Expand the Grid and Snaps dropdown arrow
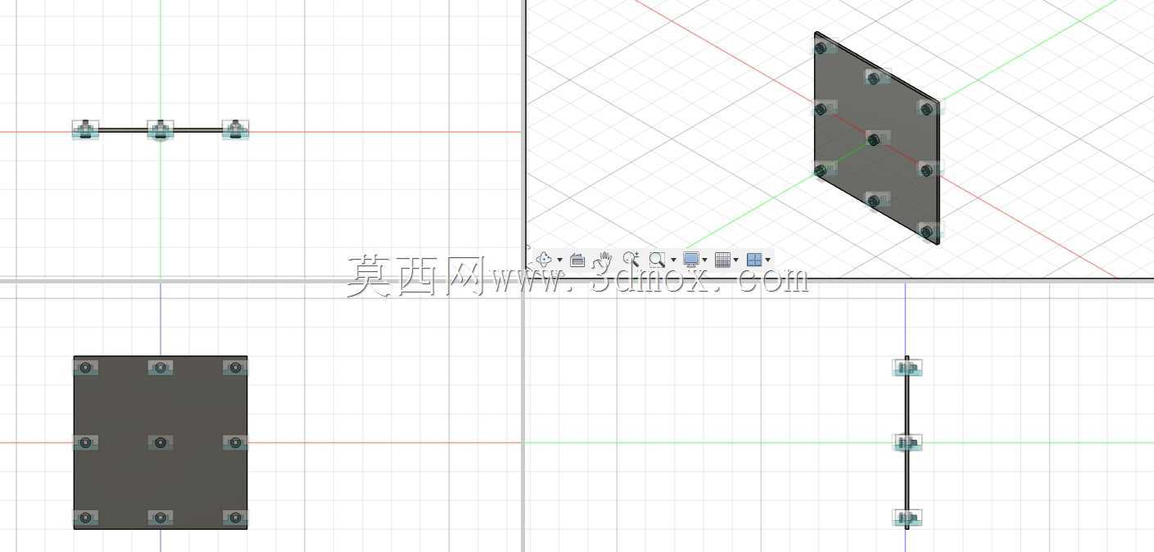This screenshot has height=552, width=1154. tap(735, 260)
